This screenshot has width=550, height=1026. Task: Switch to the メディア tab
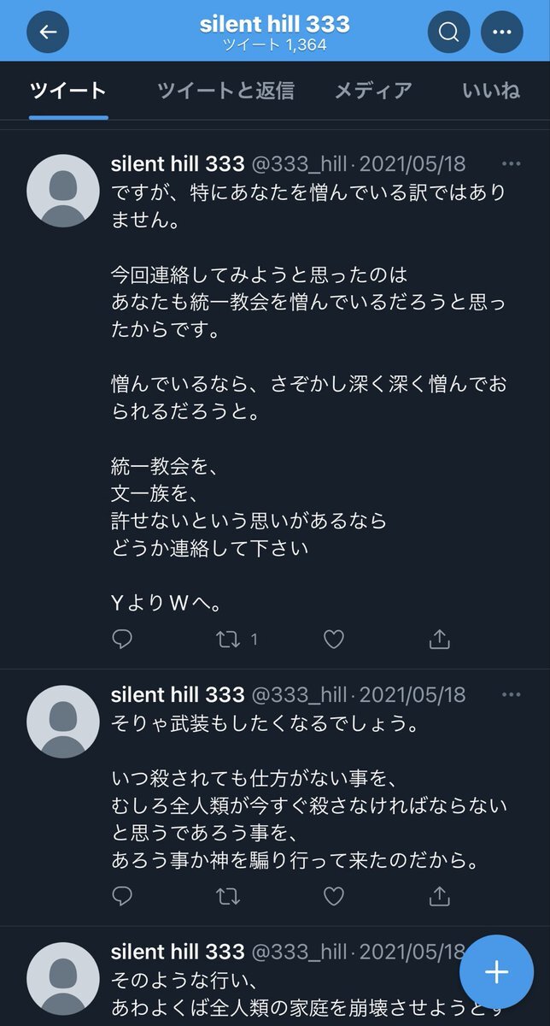372,91
